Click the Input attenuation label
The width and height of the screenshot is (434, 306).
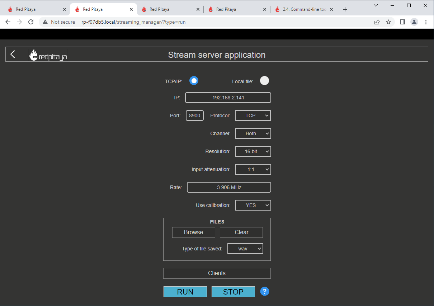tap(211, 169)
